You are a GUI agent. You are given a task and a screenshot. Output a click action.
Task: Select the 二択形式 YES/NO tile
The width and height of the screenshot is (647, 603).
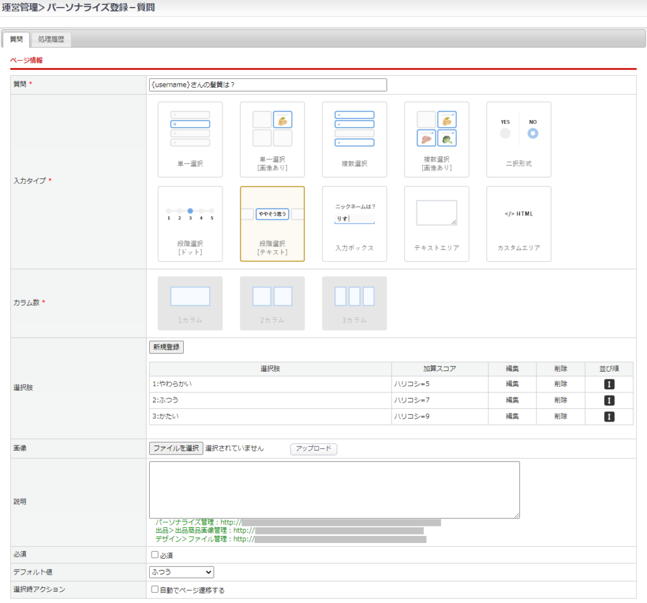point(519,139)
